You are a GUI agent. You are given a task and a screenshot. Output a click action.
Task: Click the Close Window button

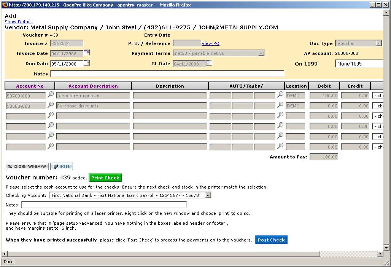pyautogui.click(x=27, y=166)
